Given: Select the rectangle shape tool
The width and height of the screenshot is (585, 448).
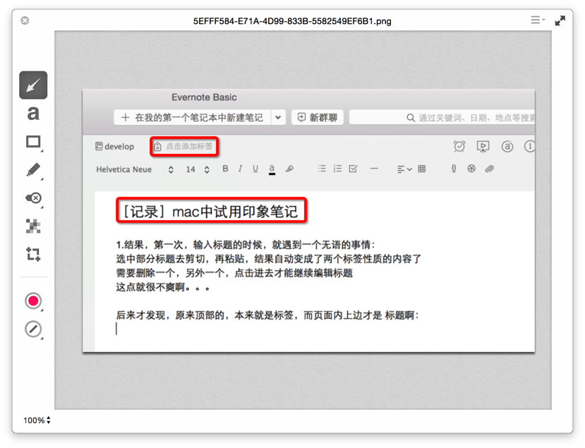Looking at the screenshot, I should click(33, 142).
